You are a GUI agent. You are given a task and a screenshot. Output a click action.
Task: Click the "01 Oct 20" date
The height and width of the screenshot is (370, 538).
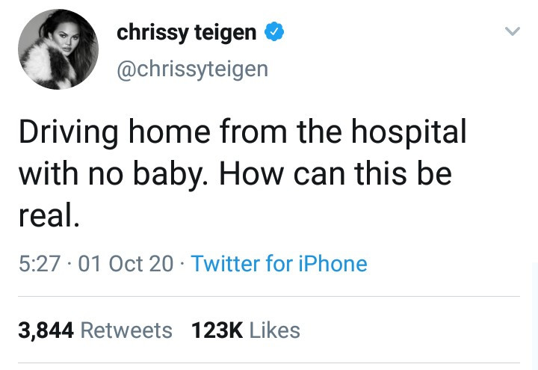point(126,264)
